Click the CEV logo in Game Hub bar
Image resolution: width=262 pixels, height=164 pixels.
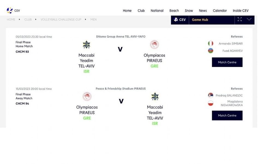pyautogui.click(x=180, y=20)
